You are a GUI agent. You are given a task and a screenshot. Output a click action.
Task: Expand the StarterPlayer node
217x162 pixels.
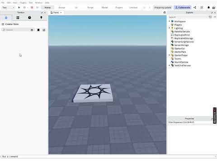tap(170, 55)
